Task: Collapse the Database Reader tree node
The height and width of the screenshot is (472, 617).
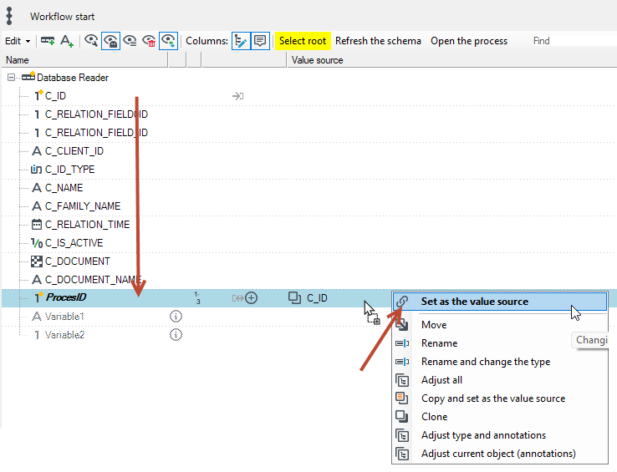Action: pyautogui.click(x=11, y=78)
